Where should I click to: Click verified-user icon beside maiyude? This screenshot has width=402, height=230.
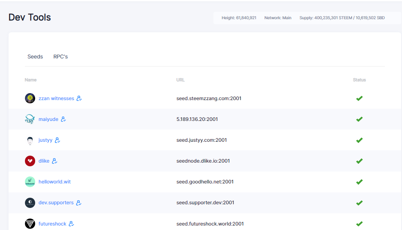(63, 119)
